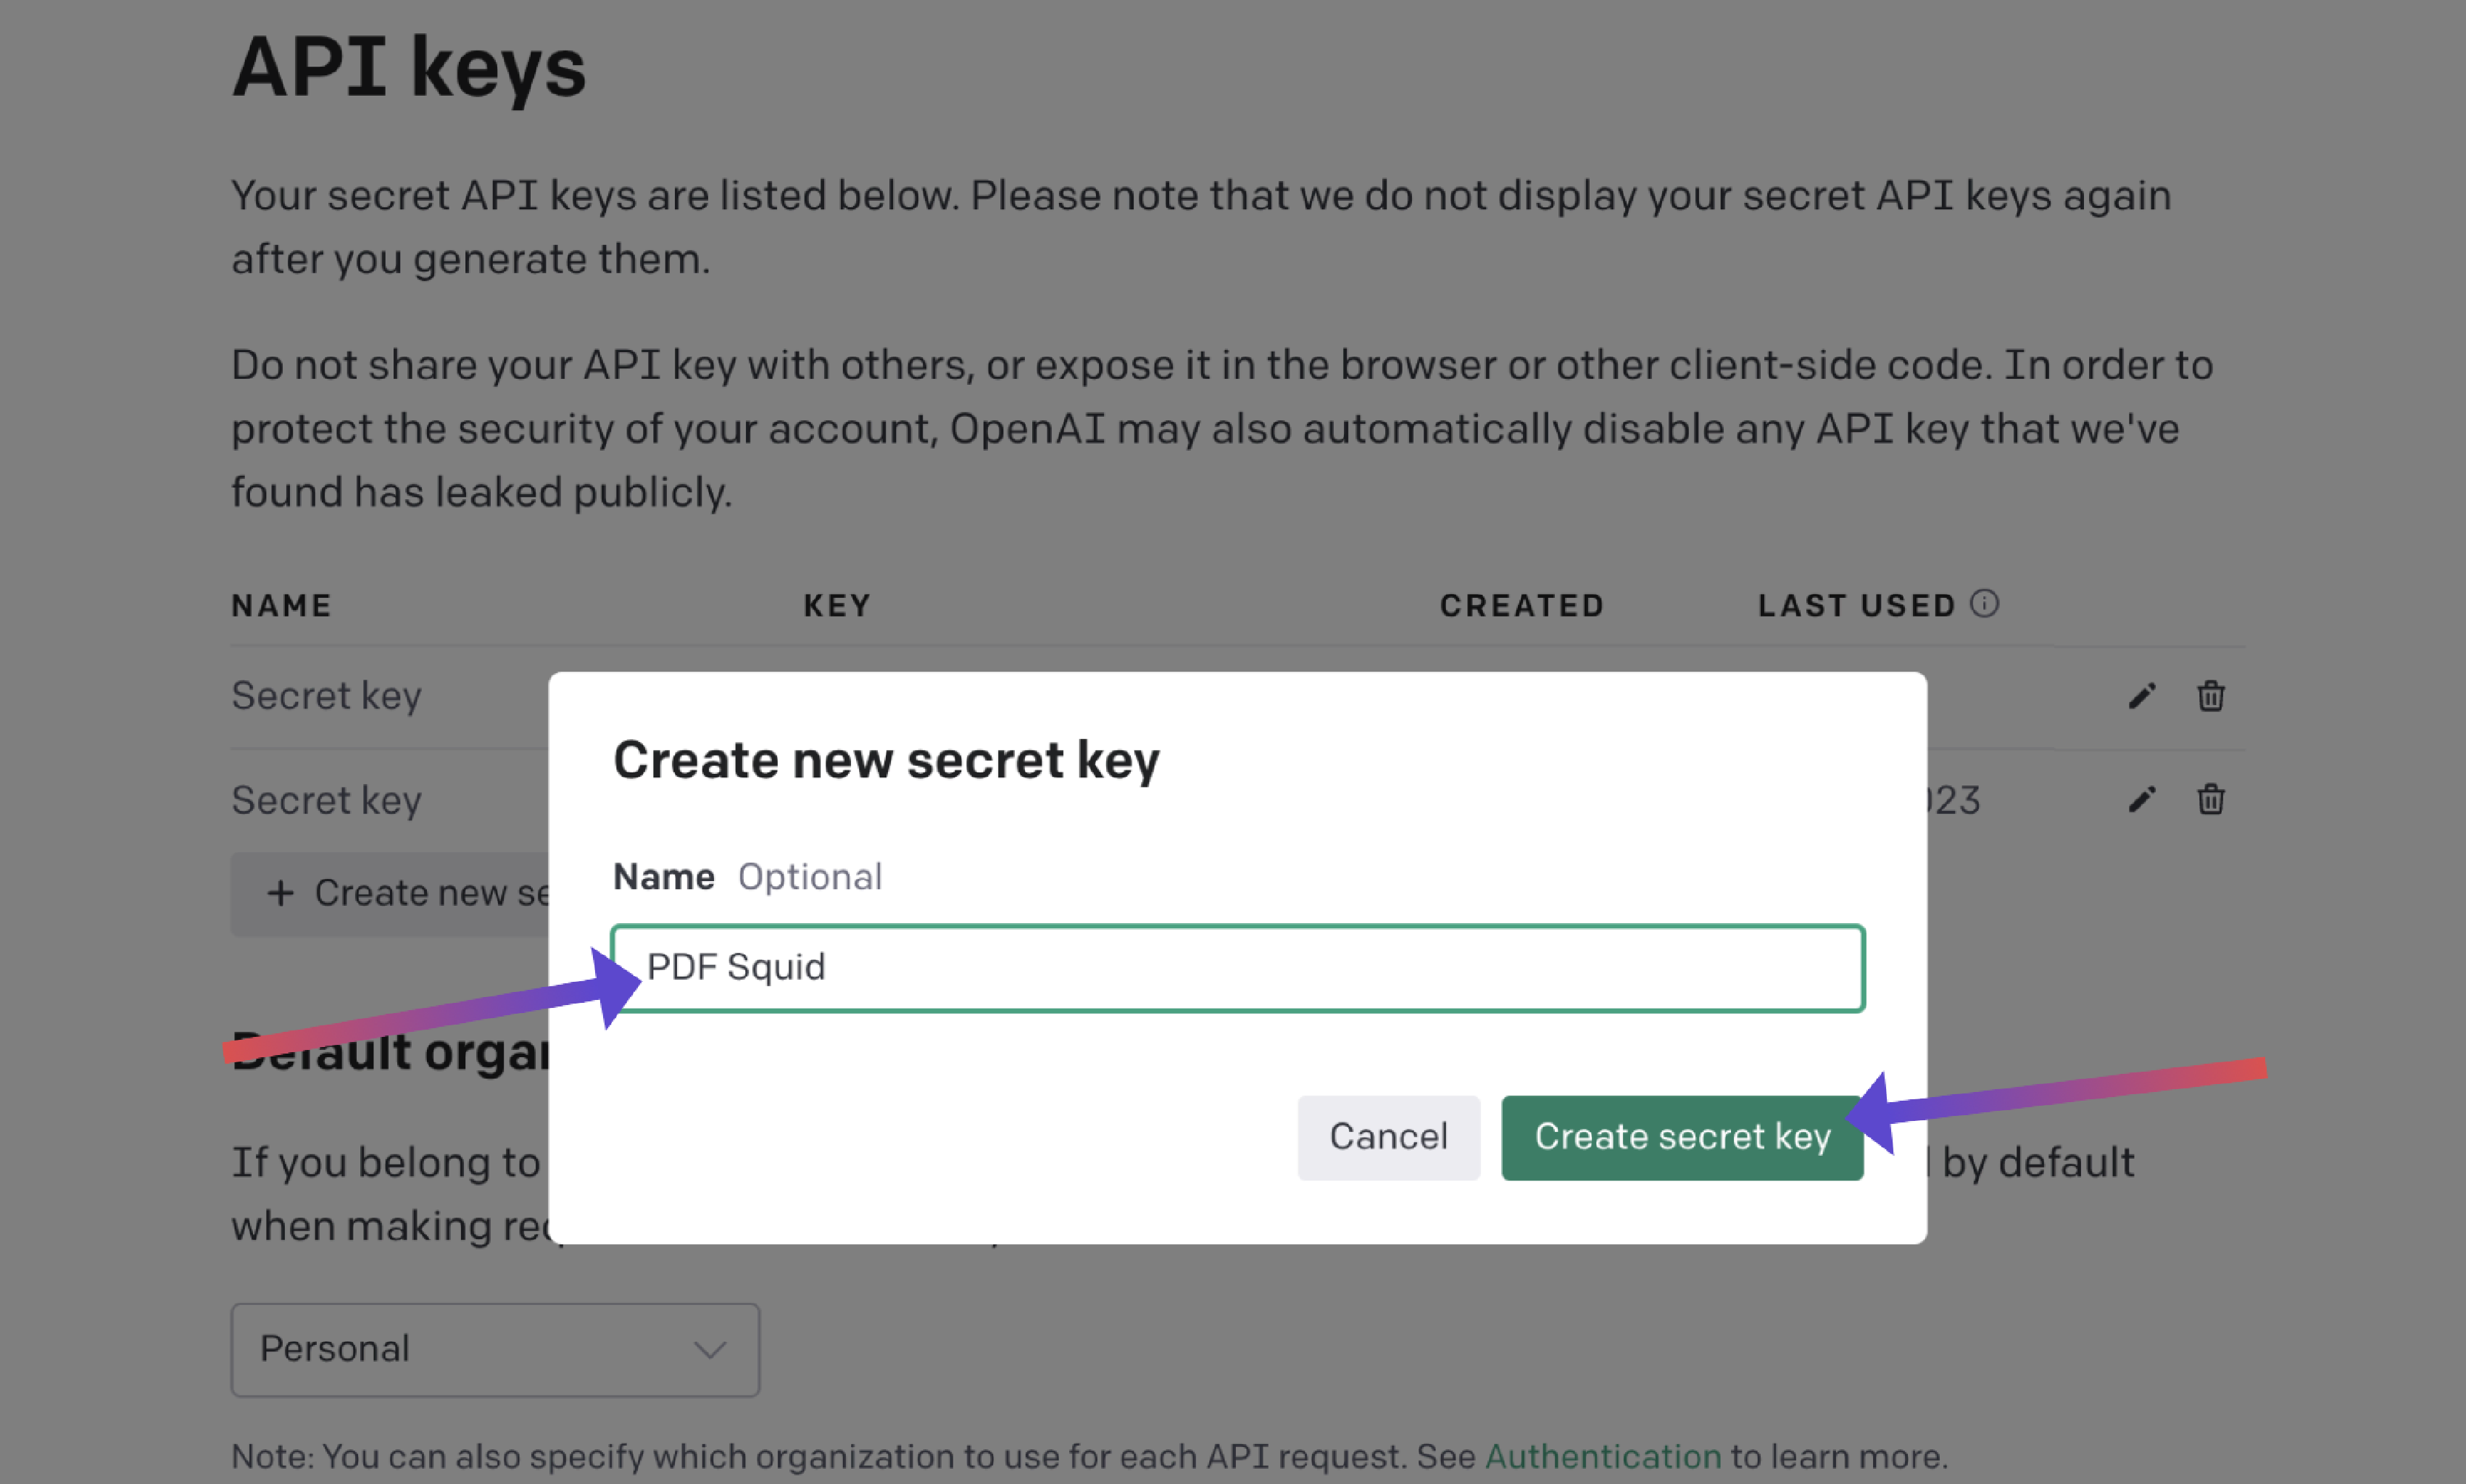Click the trash icon for the first secret key
Screen dimensions: 2466x1484
tap(2210, 696)
